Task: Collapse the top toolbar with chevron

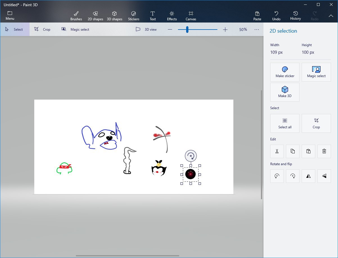Action: (x=331, y=16)
